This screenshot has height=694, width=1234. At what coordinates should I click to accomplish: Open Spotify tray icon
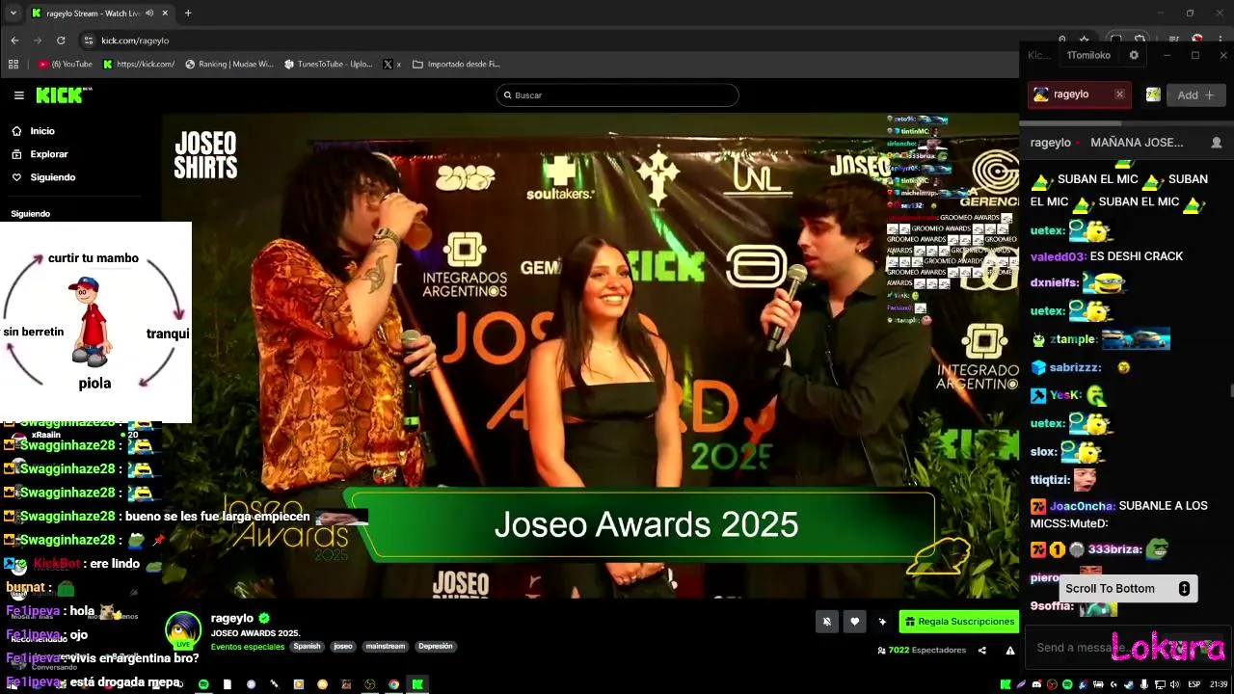click(1067, 684)
